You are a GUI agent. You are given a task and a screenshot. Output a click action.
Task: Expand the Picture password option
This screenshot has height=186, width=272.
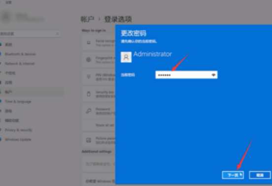point(99,140)
